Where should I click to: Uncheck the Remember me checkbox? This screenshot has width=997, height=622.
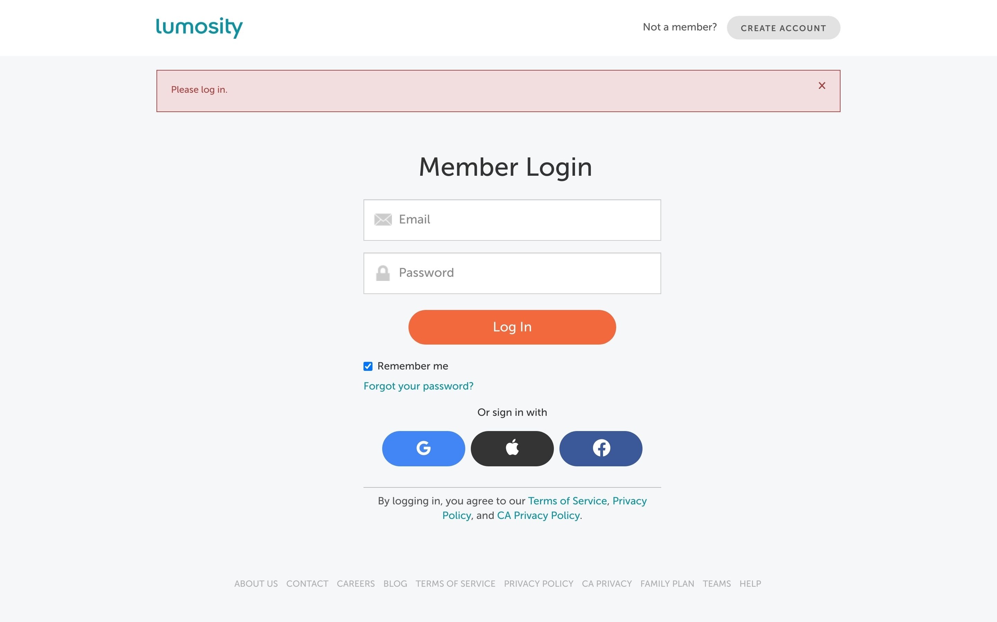tap(368, 366)
